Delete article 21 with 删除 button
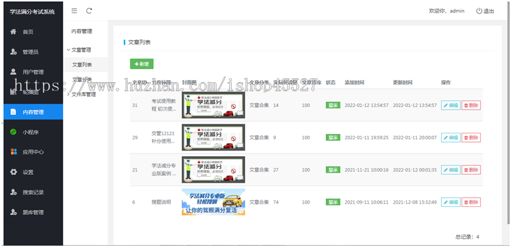This screenshot has height=247, width=511. 471,169
